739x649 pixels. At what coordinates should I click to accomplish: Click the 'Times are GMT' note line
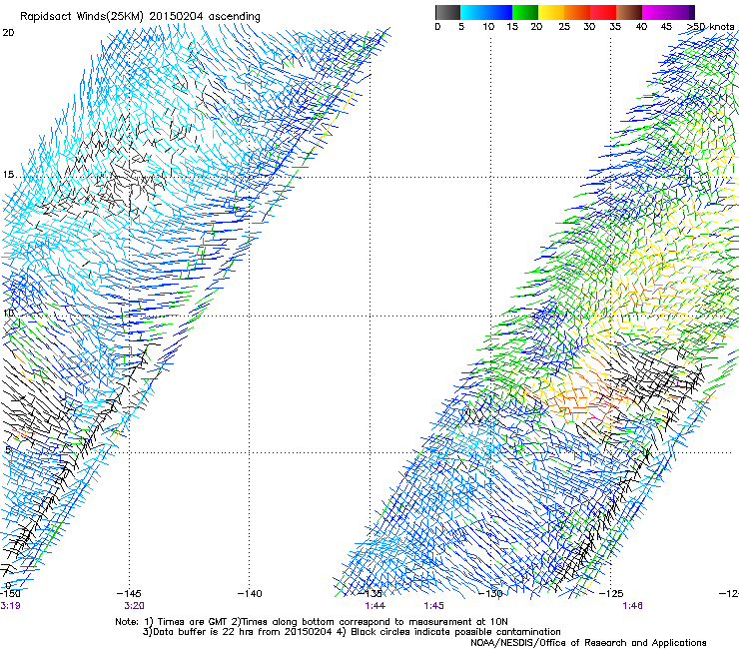click(312, 622)
